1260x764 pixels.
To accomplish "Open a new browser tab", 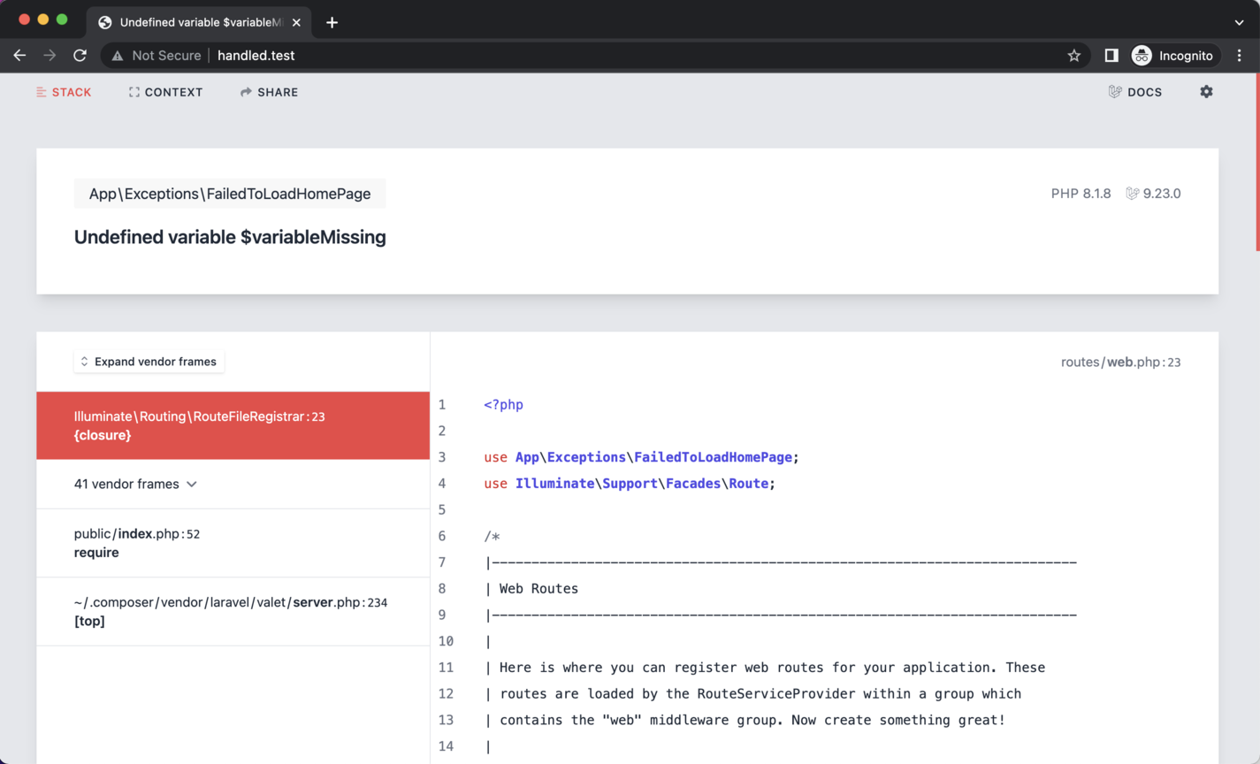I will 332,21.
